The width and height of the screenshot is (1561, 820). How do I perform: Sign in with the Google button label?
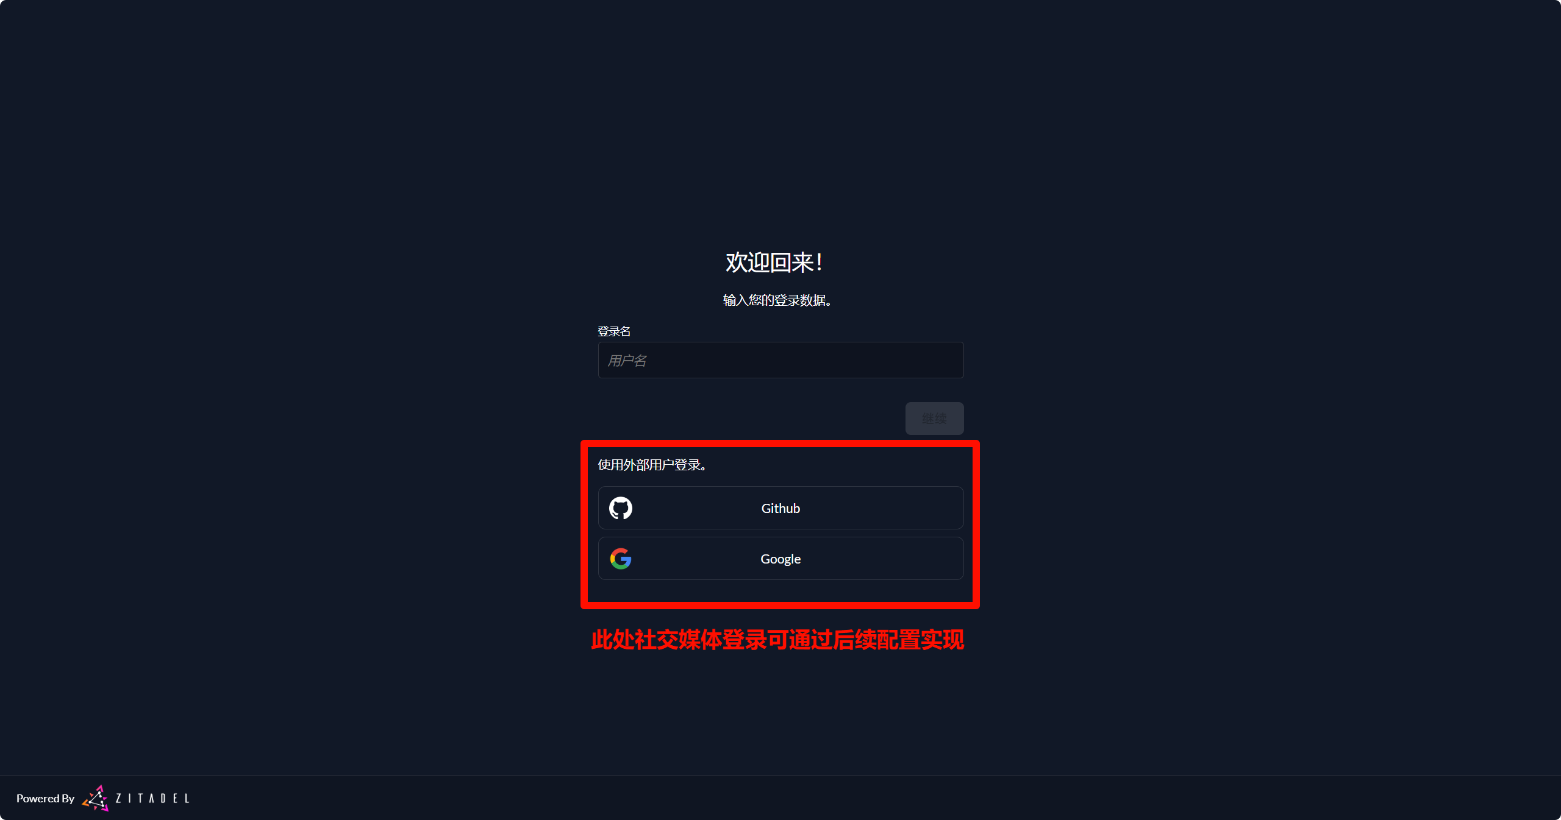click(x=780, y=559)
